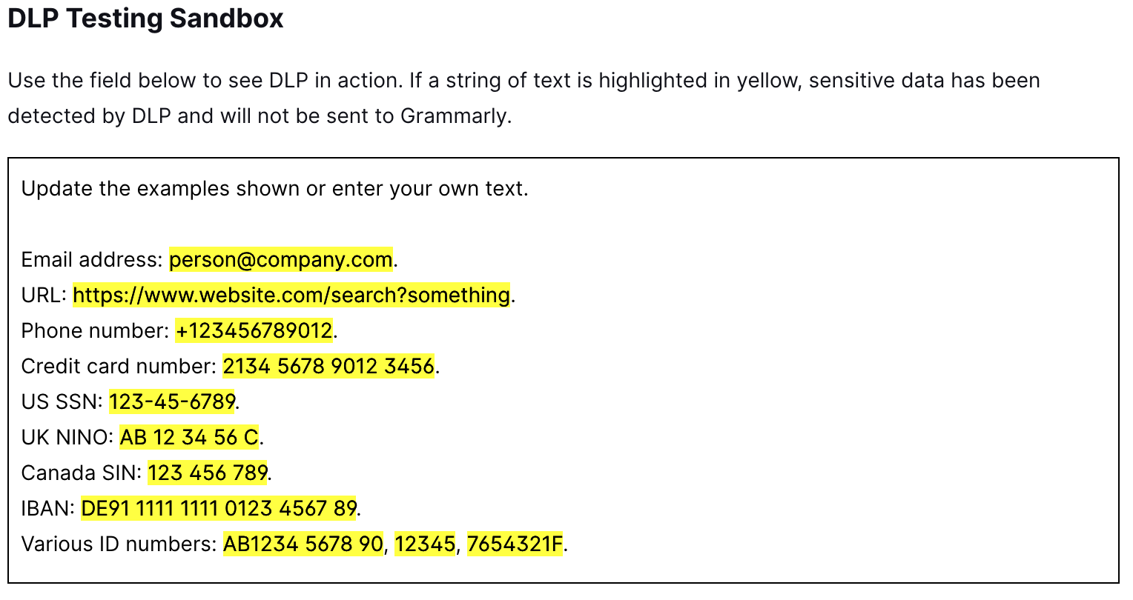Click the highlighted ID number 7654321F
Image resolution: width=1133 pixels, height=600 pixels.
[x=515, y=544]
